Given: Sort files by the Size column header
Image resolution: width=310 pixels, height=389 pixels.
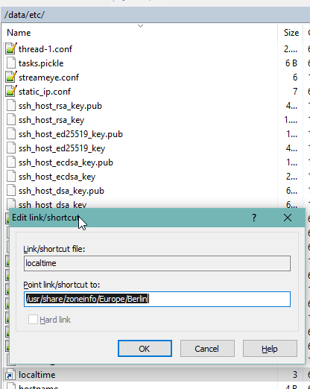Looking at the screenshot, I should click(x=291, y=33).
